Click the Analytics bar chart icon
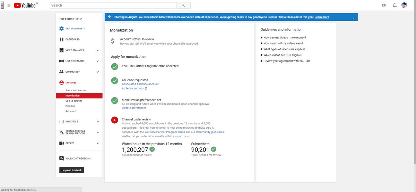The width and height of the screenshot is (416, 192). (61, 121)
